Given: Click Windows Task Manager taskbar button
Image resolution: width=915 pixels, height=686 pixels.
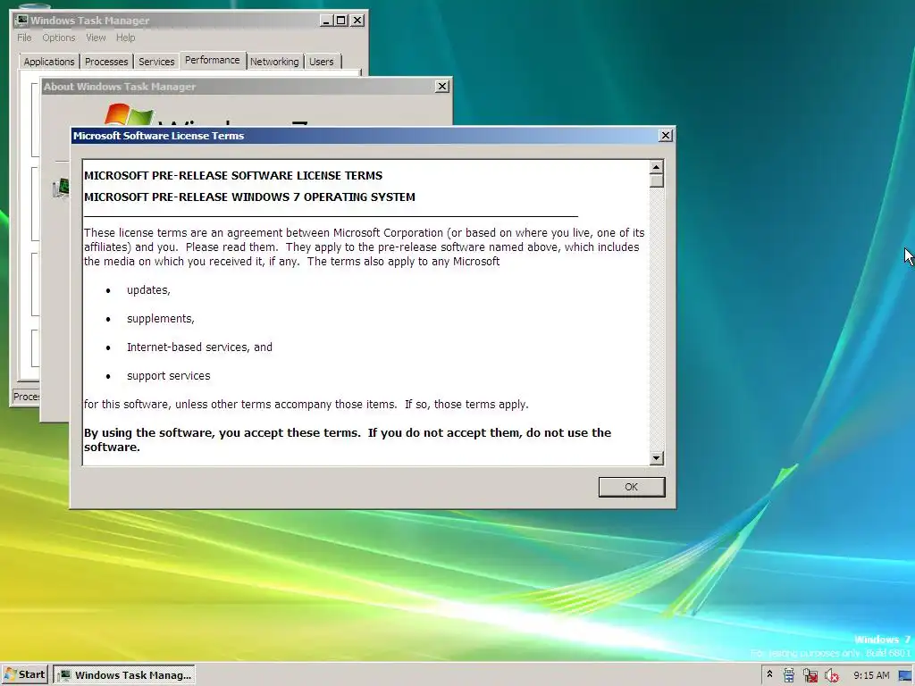Looking at the screenshot, I should coord(124,675).
